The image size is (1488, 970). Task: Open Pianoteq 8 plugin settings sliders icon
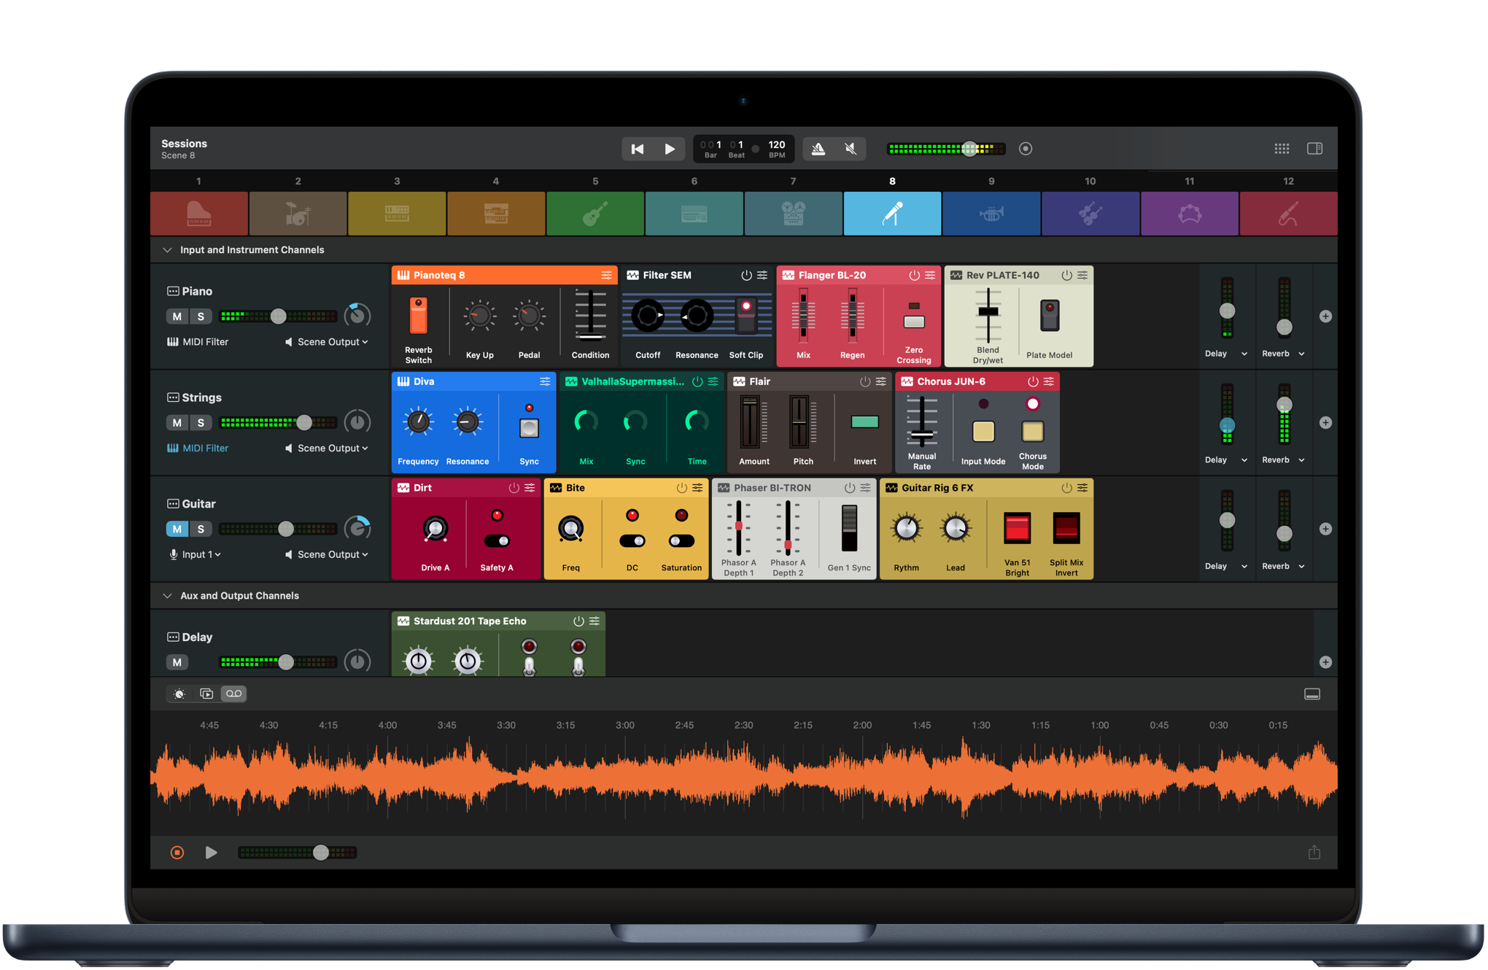pos(606,275)
